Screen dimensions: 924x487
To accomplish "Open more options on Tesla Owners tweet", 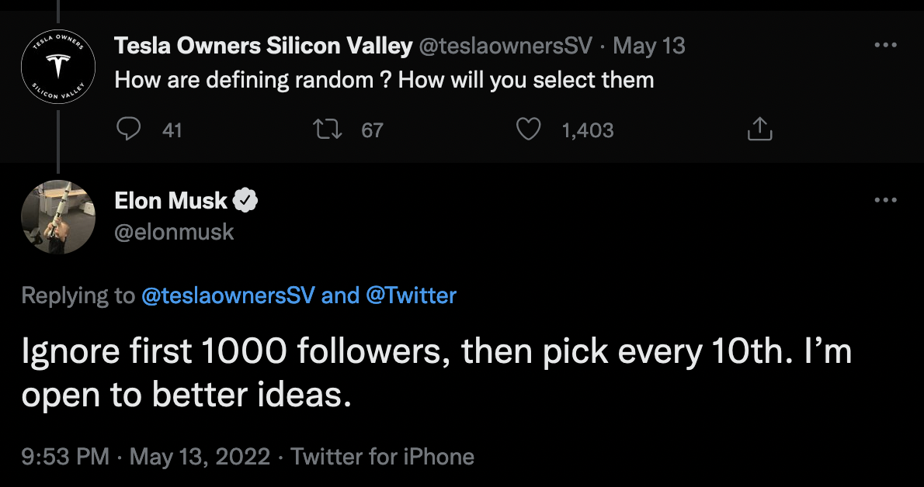I will pyautogui.click(x=885, y=46).
